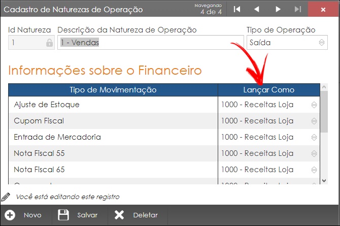Image resolution: width=340 pixels, height=226 pixels.
Task: Go to the first record
Action: pos(237,9)
